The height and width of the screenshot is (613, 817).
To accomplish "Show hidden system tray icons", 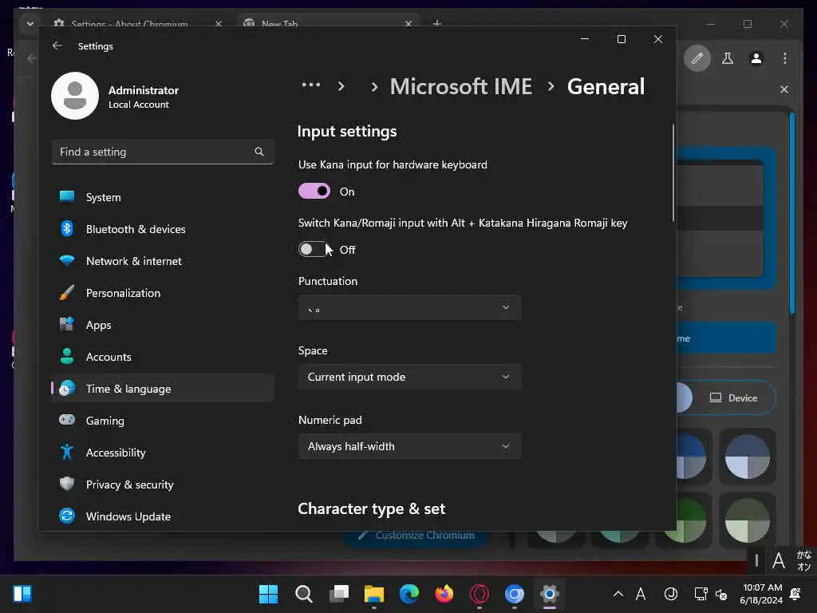I will tap(618, 594).
